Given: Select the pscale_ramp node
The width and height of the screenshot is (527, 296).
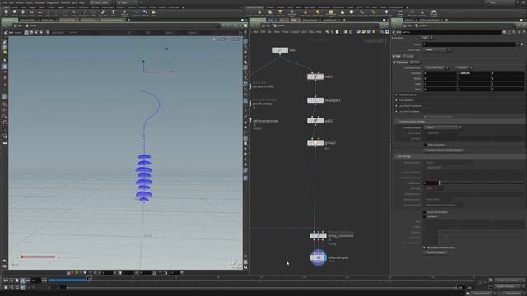Looking at the screenshot, I should click(262, 104).
